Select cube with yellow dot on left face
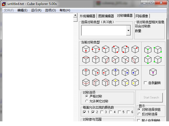This screenshot has width=169, height=126. pos(135,83)
